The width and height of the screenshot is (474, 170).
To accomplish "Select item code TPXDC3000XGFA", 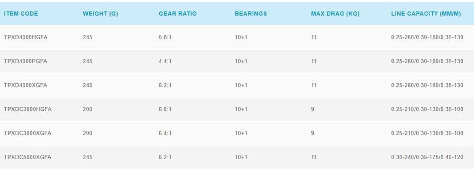I will (27, 133).
